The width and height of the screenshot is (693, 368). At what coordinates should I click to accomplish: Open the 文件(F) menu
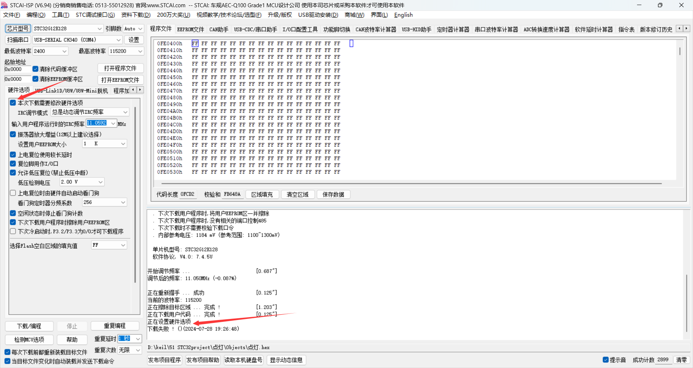[x=12, y=15]
